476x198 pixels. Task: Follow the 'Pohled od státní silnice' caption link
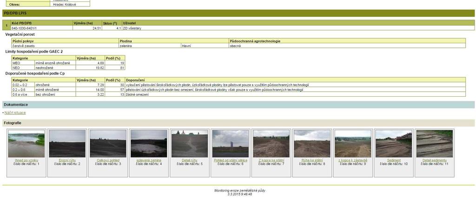231,160
